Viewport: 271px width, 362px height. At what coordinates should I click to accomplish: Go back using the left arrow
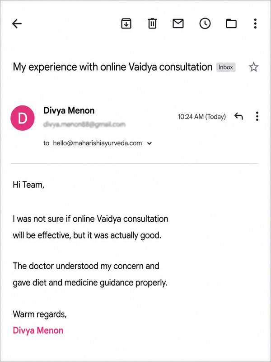click(x=17, y=24)
